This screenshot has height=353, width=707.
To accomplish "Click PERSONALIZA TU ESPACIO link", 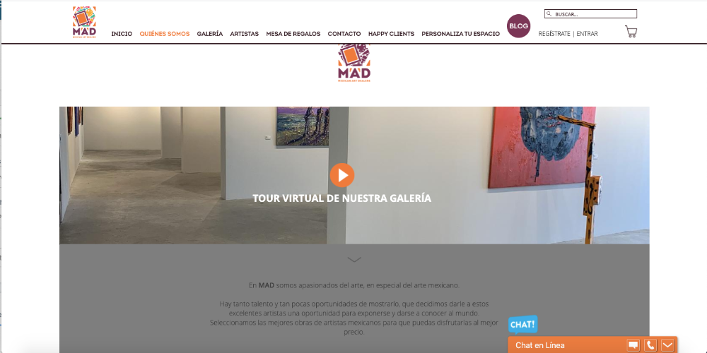I will pyautogui.click(x=460, y=34).
